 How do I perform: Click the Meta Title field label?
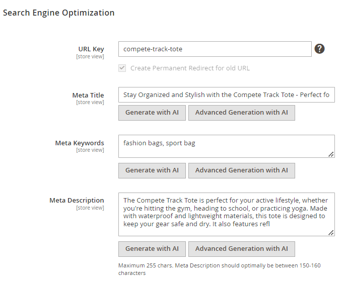pos(88,95)
